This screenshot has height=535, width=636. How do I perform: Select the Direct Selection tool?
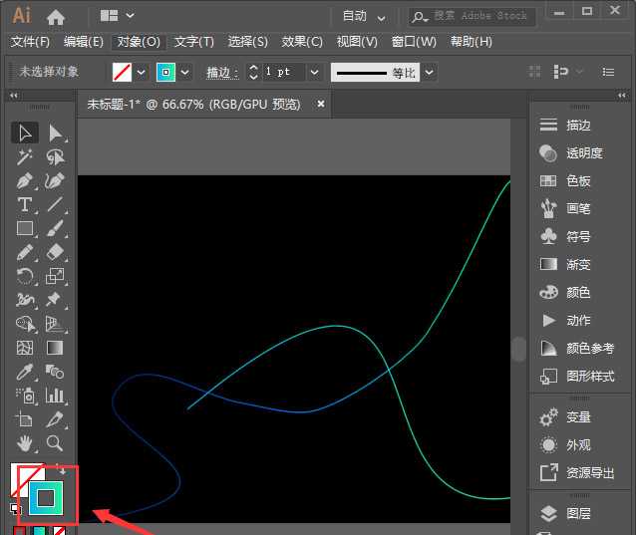[55, 133]
